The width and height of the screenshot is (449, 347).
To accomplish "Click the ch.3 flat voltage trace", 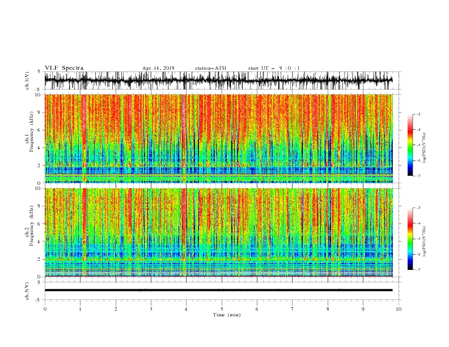I will tap(218, 290).
